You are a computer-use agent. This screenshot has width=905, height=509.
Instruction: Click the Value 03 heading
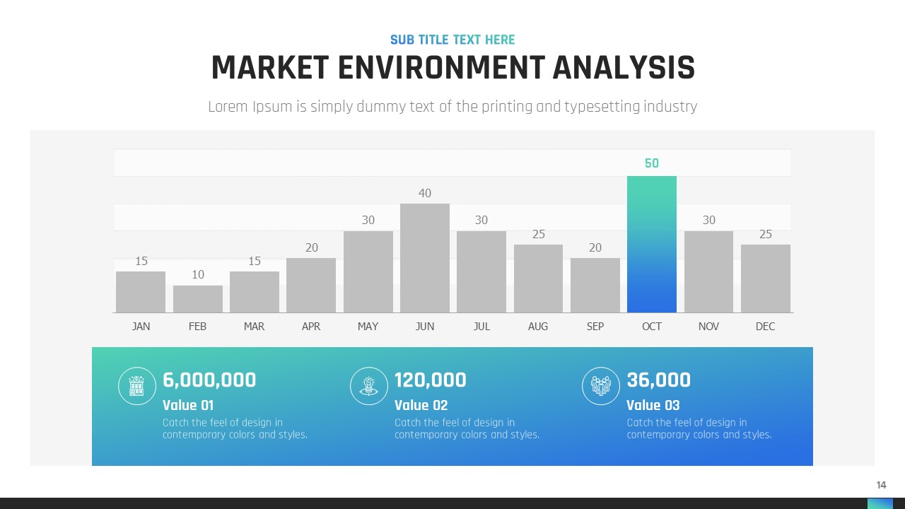(x=653, y=405)
